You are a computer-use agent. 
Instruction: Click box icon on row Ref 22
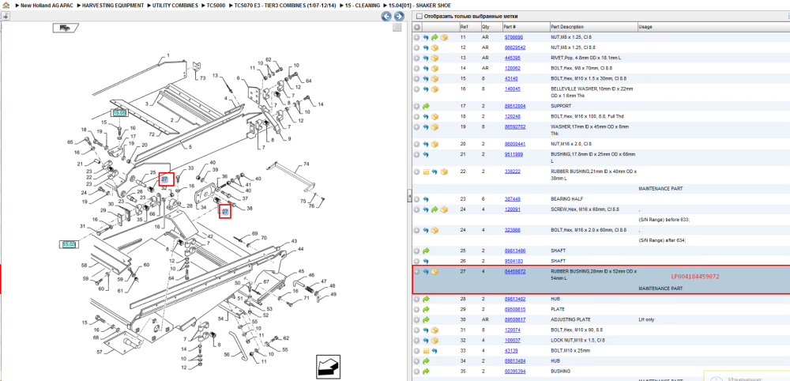click(x=444, y=172)
